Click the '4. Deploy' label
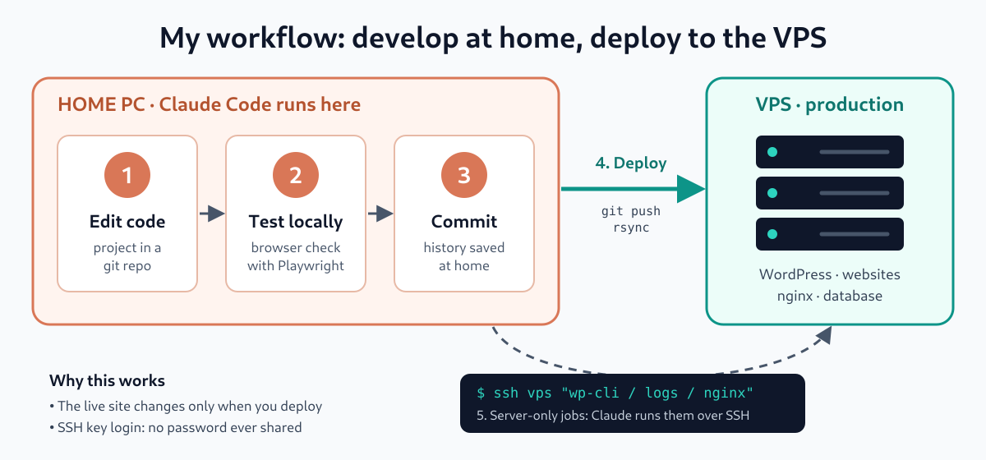Screen dimensions: 986x460 coord(631,163)
